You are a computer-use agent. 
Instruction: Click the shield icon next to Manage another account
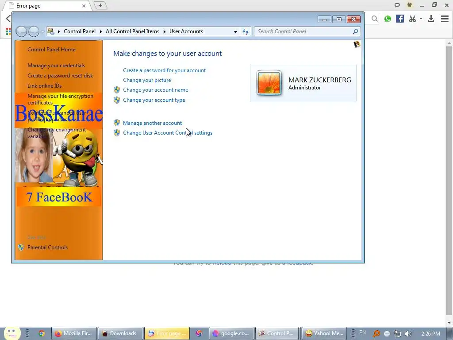pyautogui.click(x=117, y=123)
